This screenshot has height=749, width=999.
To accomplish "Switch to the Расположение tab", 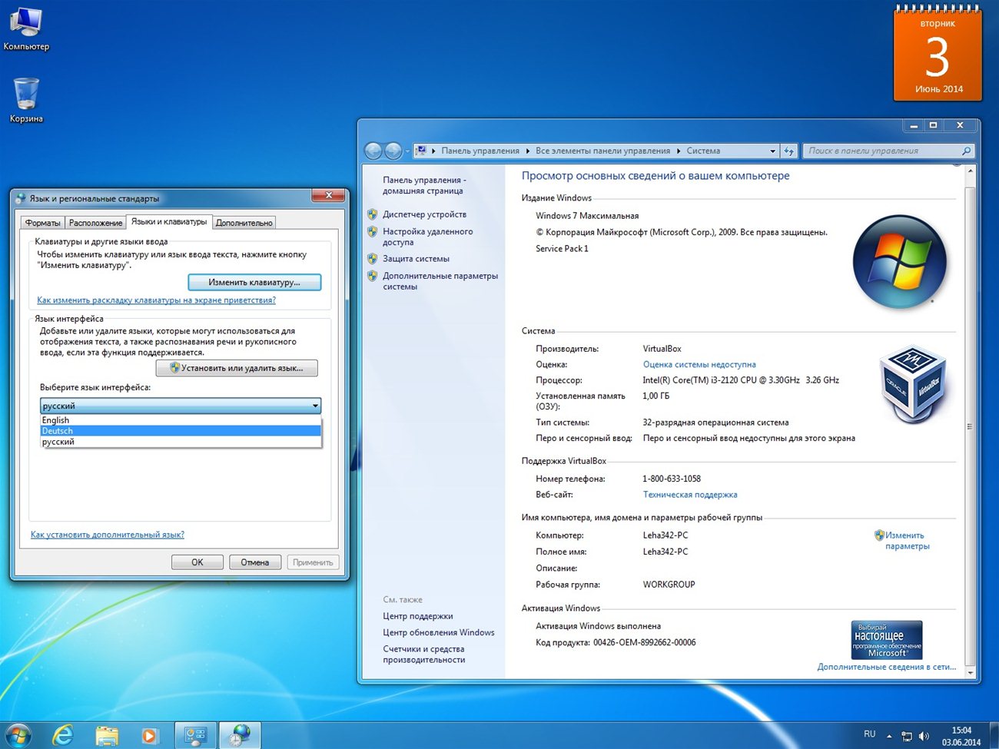I will [x=95, y=222].
